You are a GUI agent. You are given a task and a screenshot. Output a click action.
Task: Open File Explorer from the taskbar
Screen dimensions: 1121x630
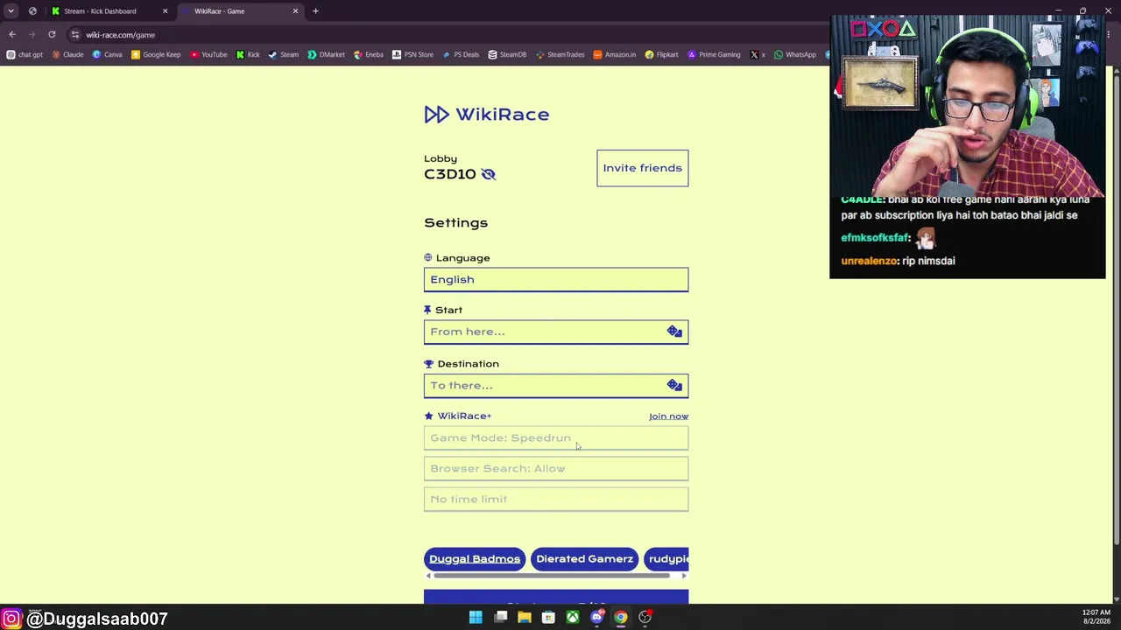[x=525, y=618]
